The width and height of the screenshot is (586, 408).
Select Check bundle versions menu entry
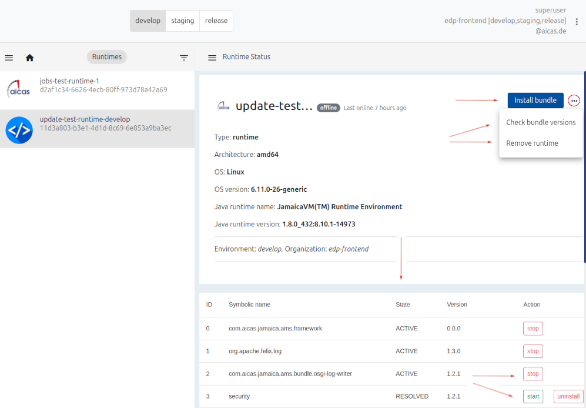tap(541, 122)
